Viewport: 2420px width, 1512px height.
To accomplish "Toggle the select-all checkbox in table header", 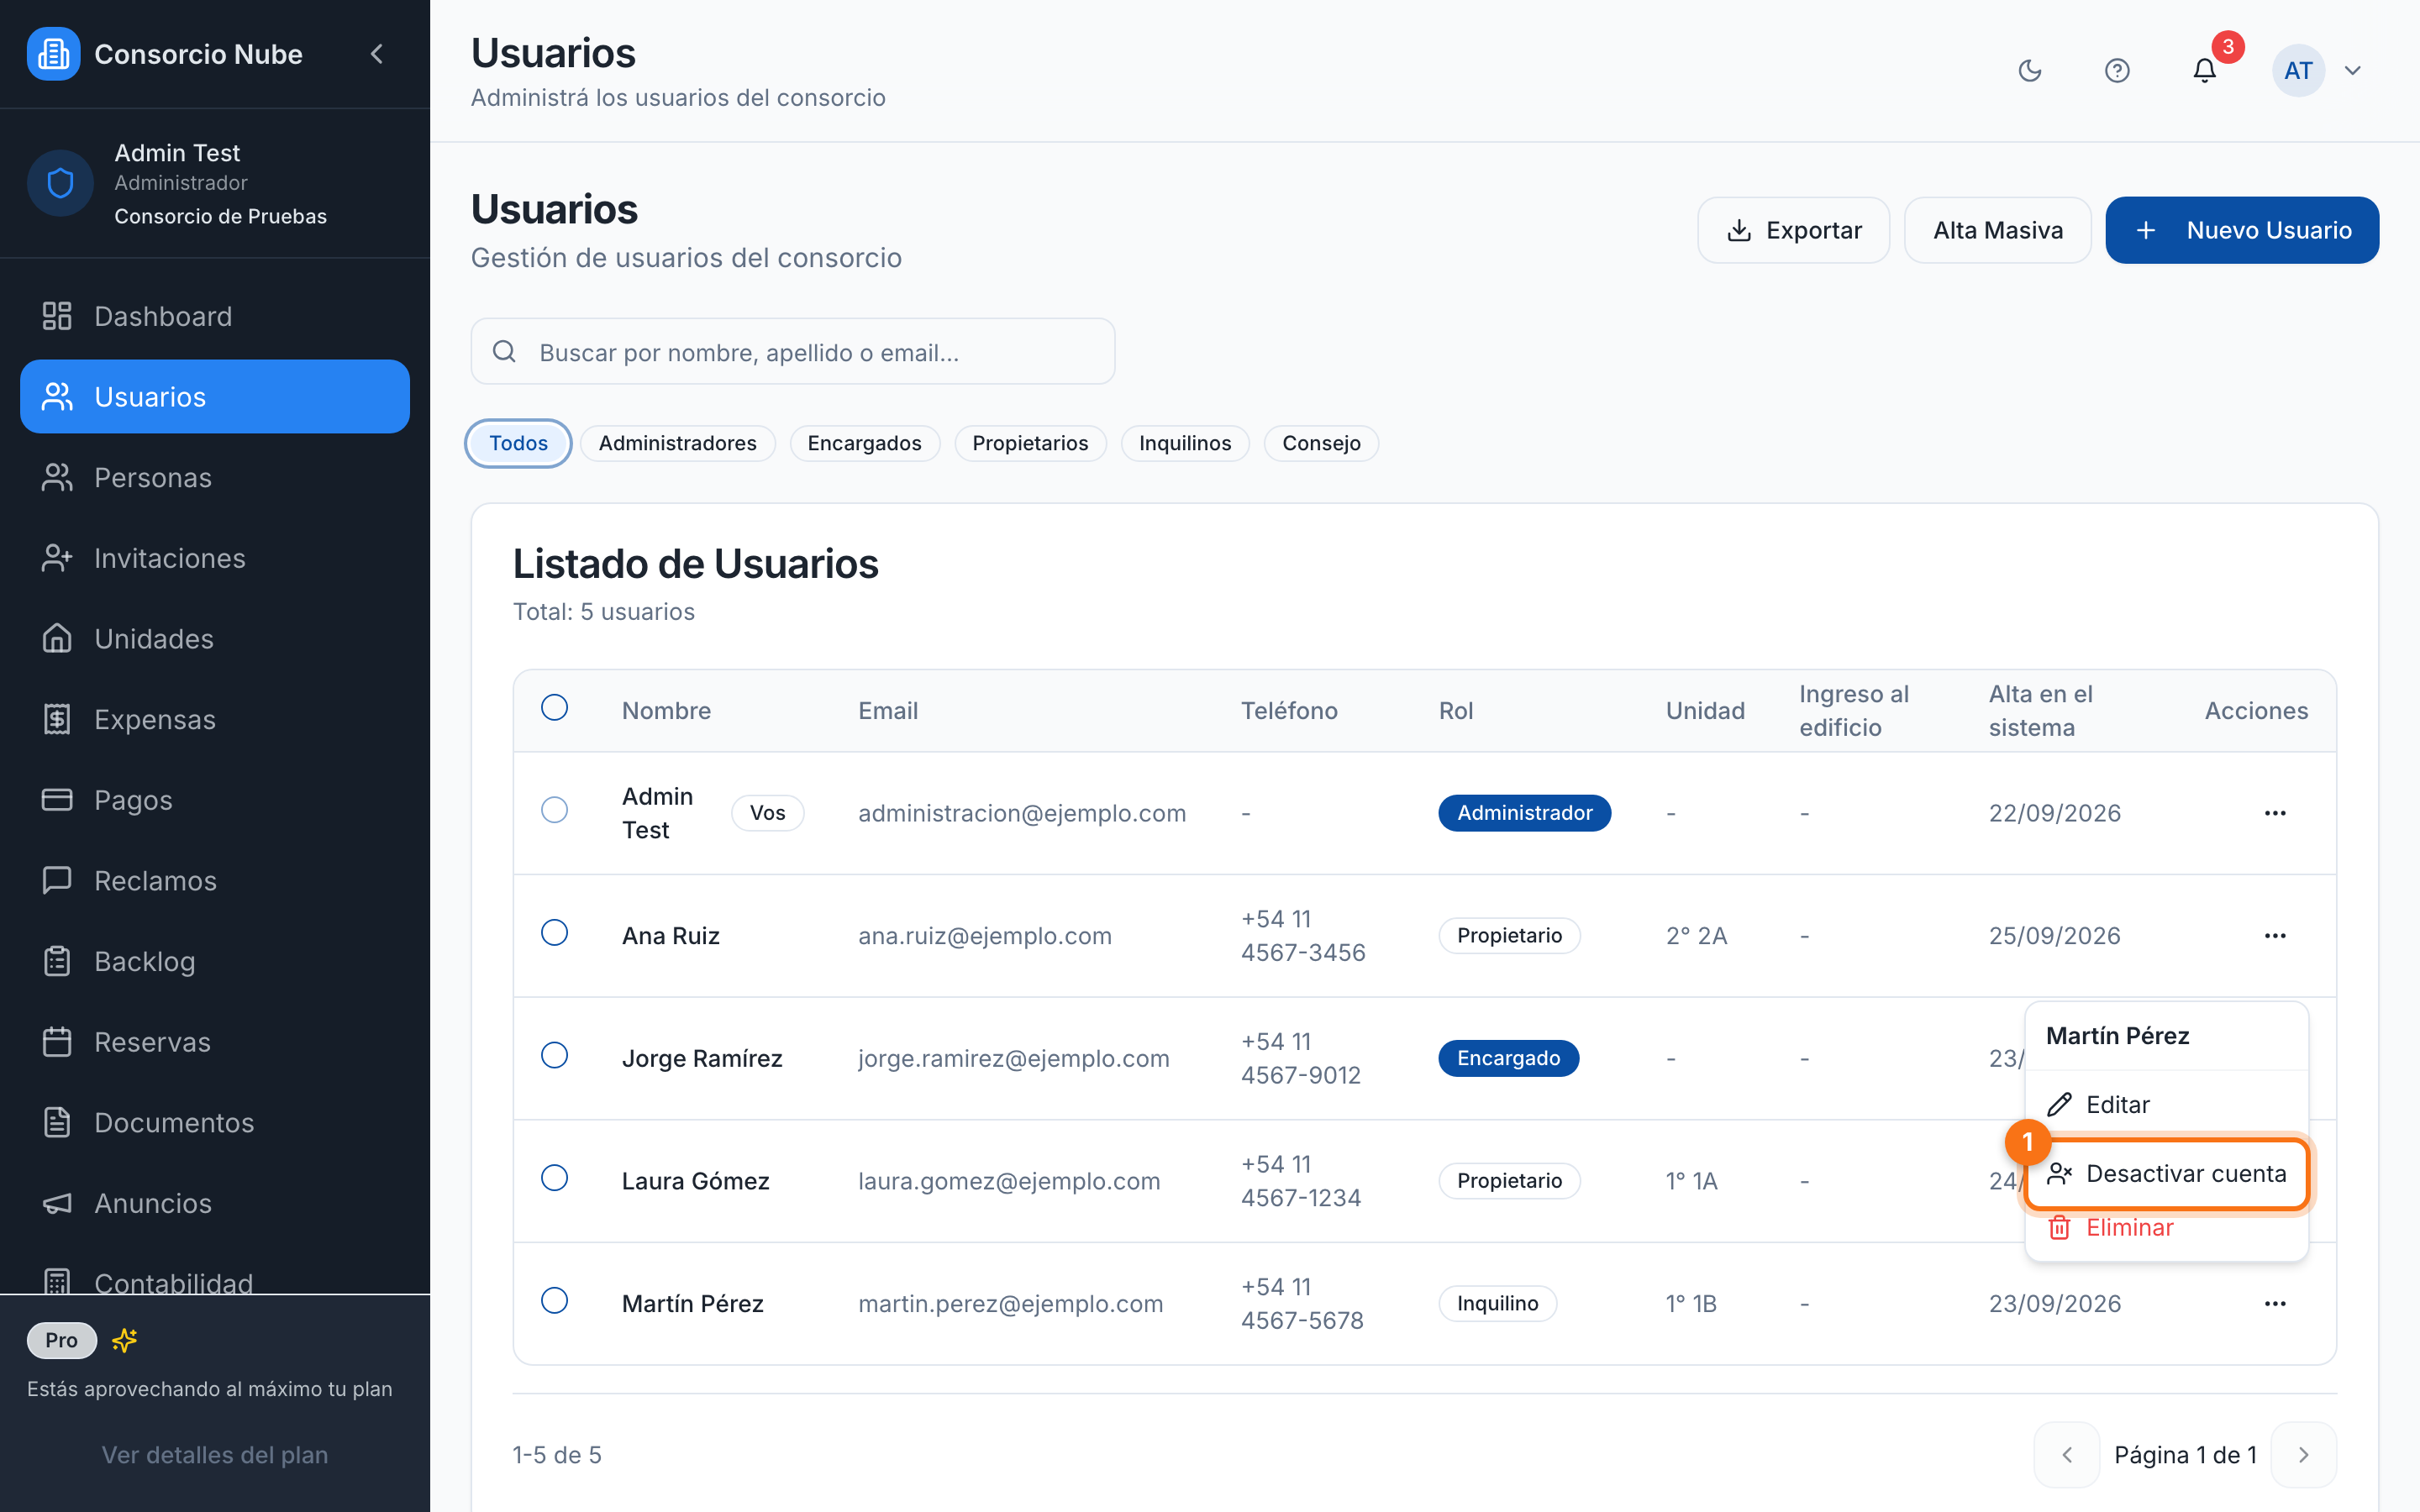I will [554, 708].
